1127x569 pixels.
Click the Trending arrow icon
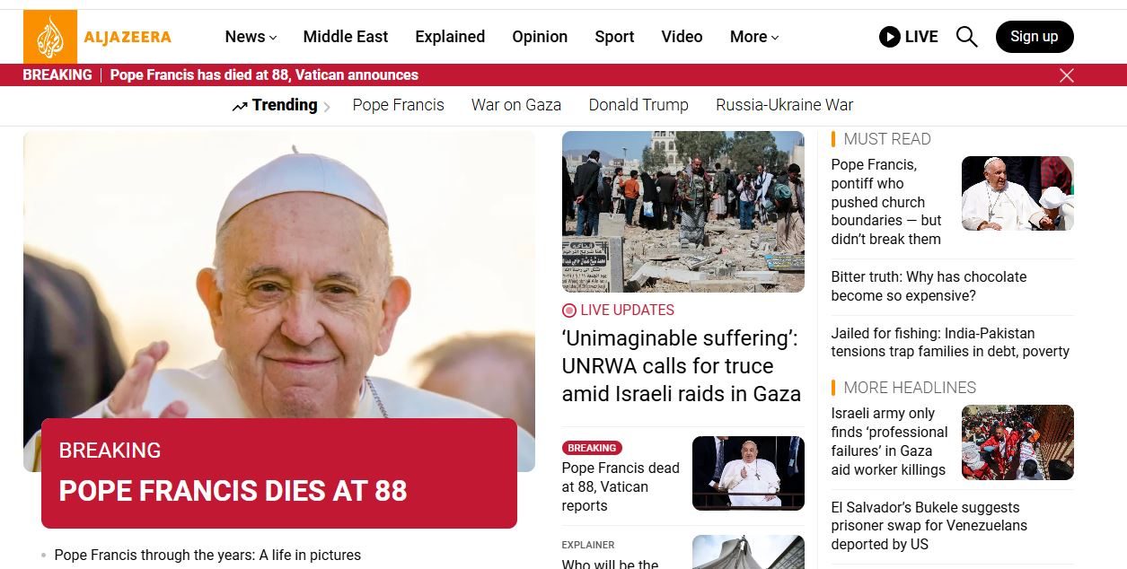click(x=239, y=107)
